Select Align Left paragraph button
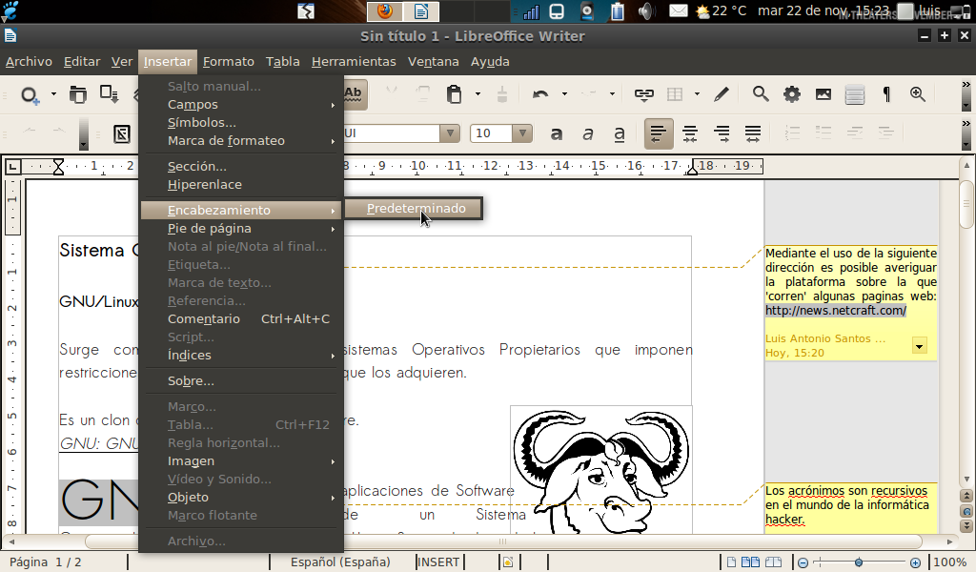Image resolution: width=976 pixels, height=572 pixels. tap(659, 133)
